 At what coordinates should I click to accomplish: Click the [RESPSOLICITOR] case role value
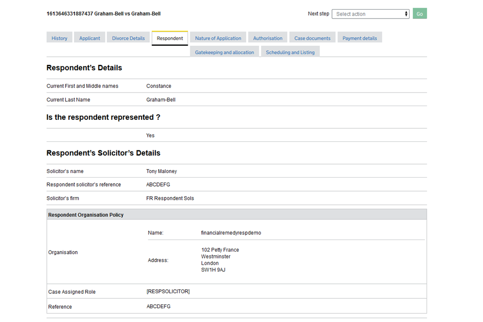coord(168,292)
